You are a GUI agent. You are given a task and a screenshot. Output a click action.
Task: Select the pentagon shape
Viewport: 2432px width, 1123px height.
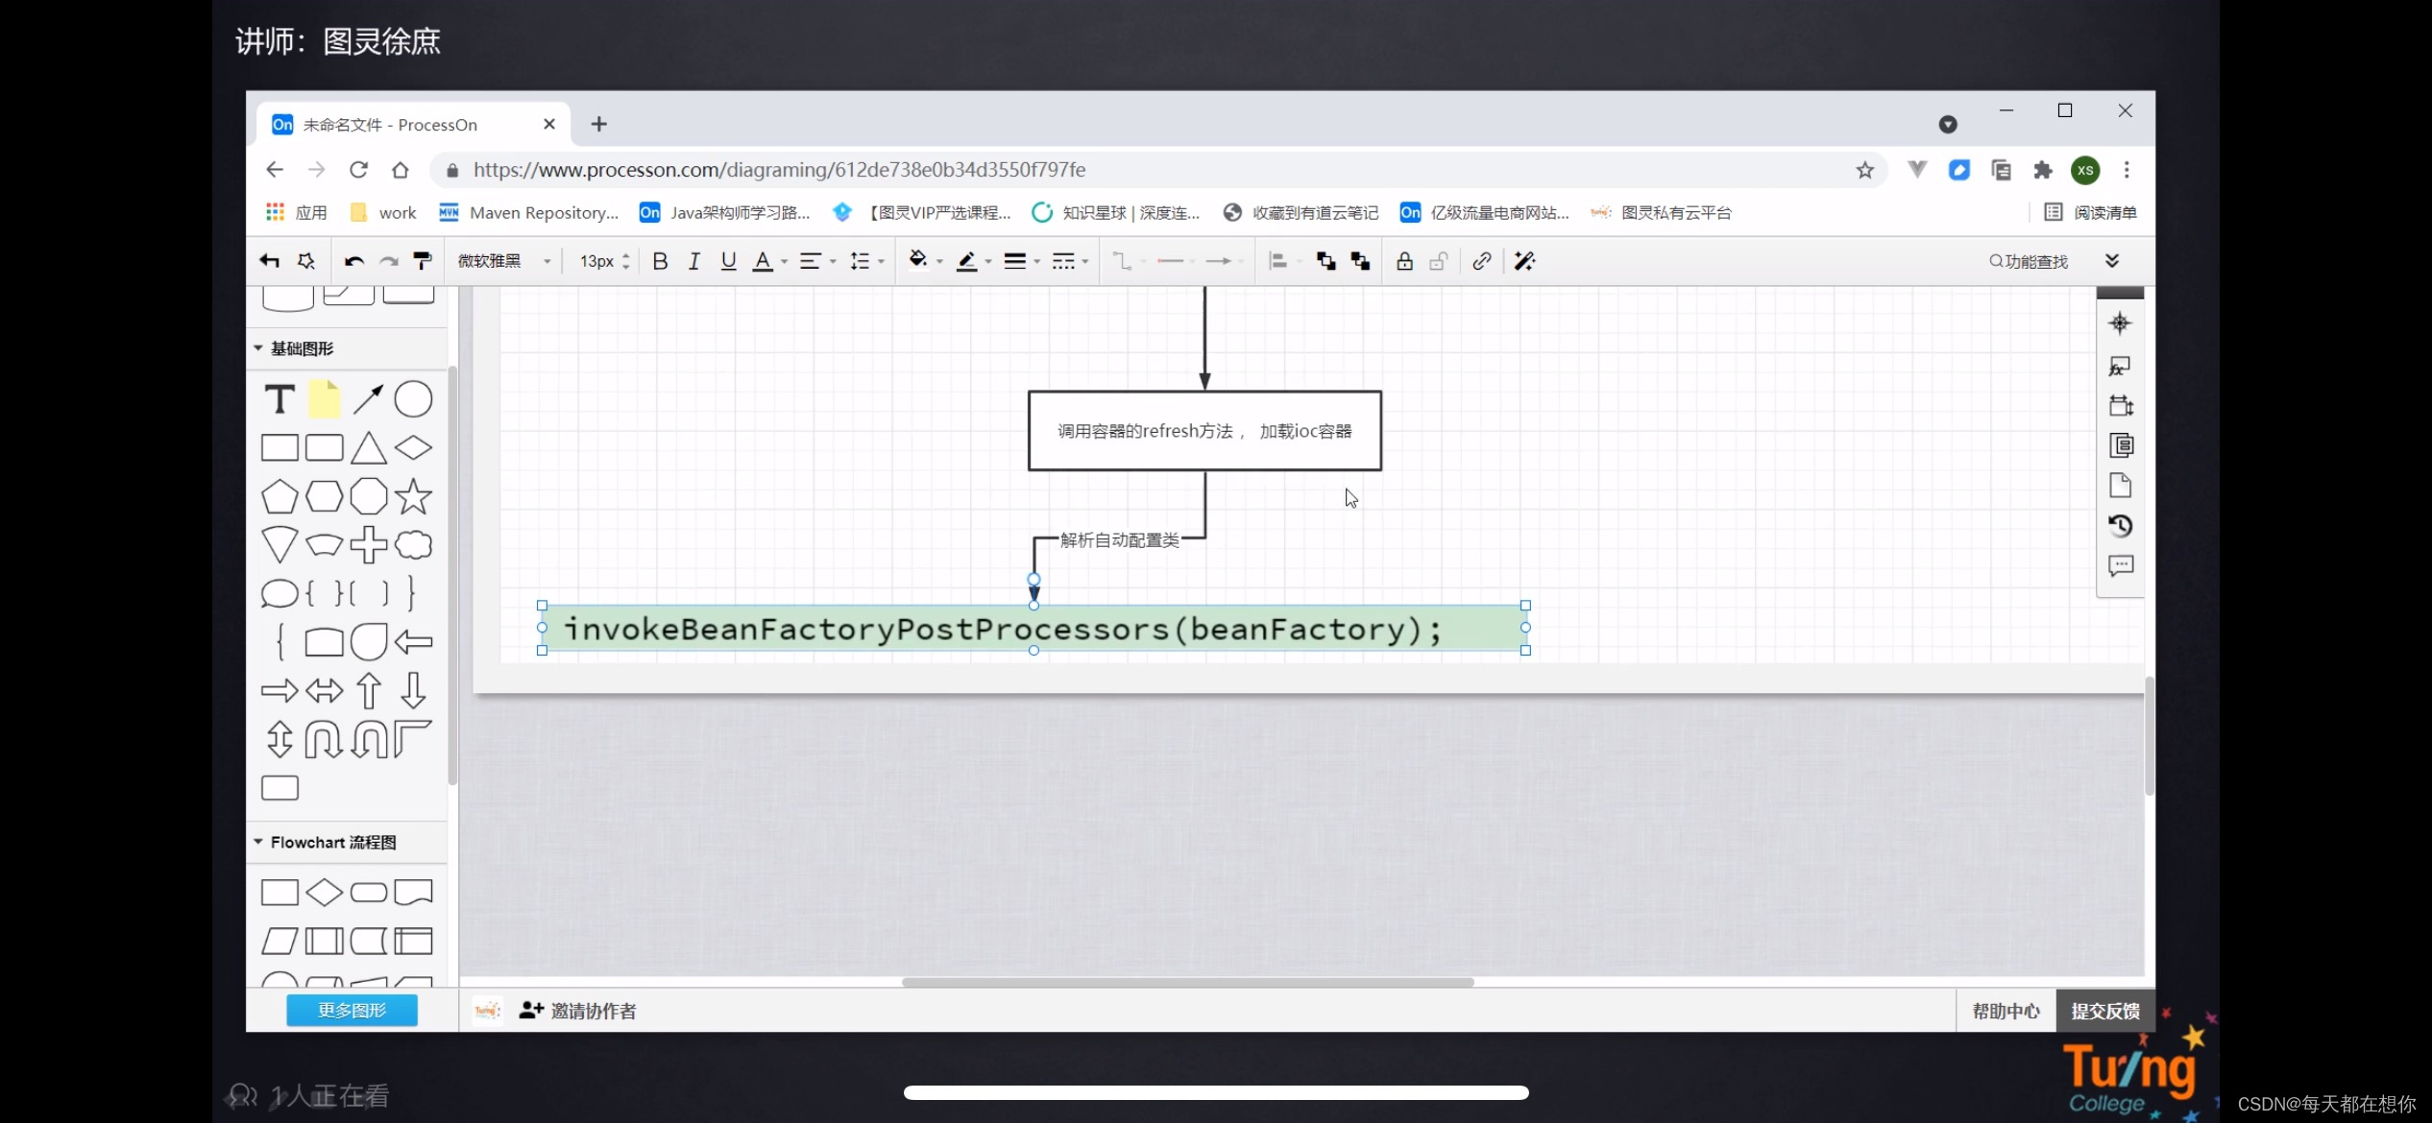(x=280, y=496)
